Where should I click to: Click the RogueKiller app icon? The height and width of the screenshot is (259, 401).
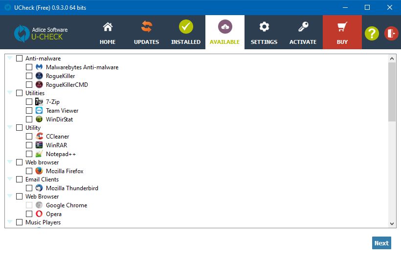39,76
